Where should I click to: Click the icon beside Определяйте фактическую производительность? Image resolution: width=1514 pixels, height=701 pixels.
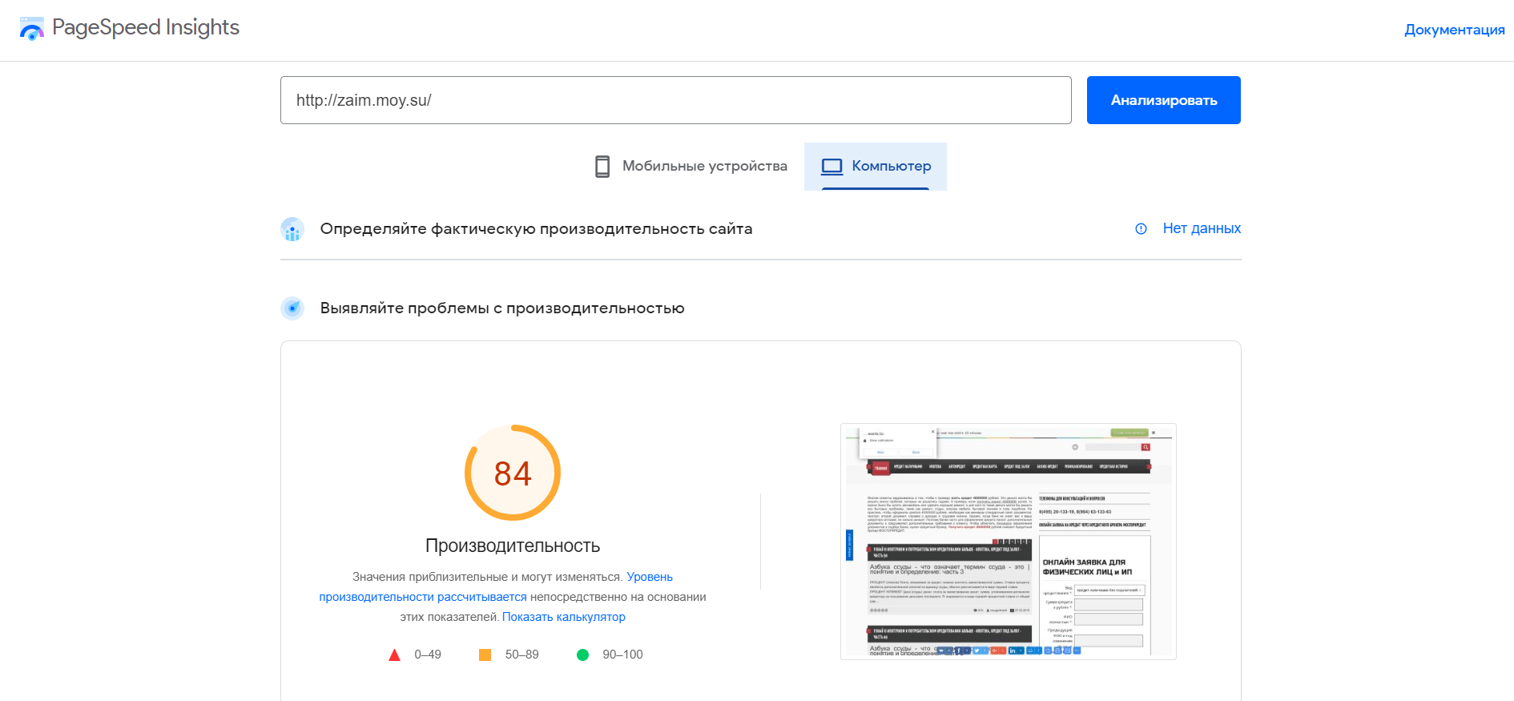click(292, 229)
